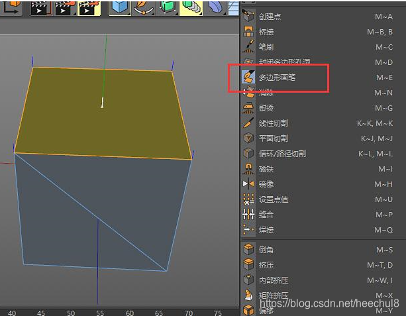Image resolution: width=406 pixels, height=316 pixels.
Task: Click the 矩阵挤压 matrix extrude icon
Action: coord(248,295)
